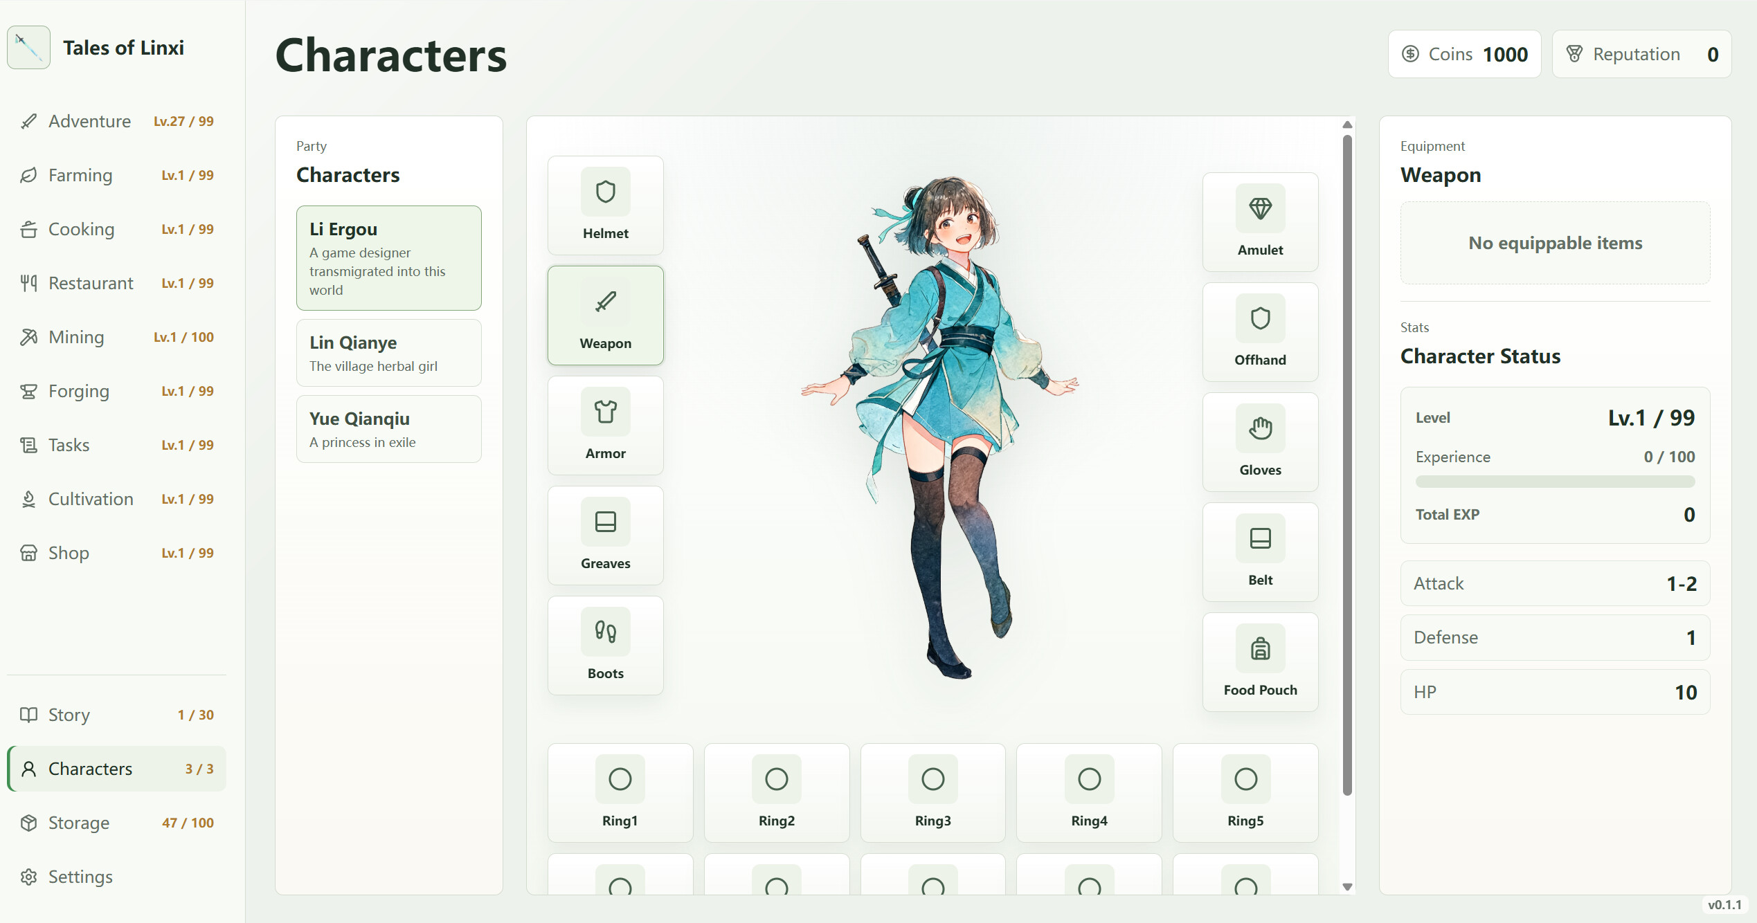1757x923 pixels.
Task: Open the Farming section
Action: (116, 175)
